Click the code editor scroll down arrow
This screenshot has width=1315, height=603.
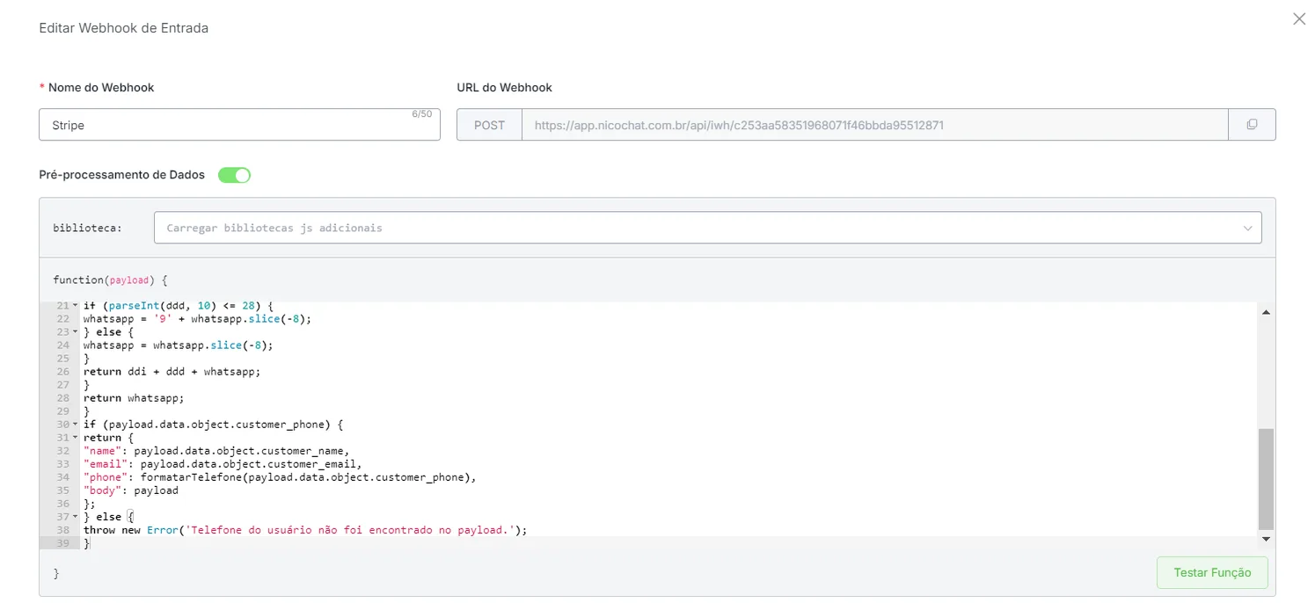pos(1266,538)
